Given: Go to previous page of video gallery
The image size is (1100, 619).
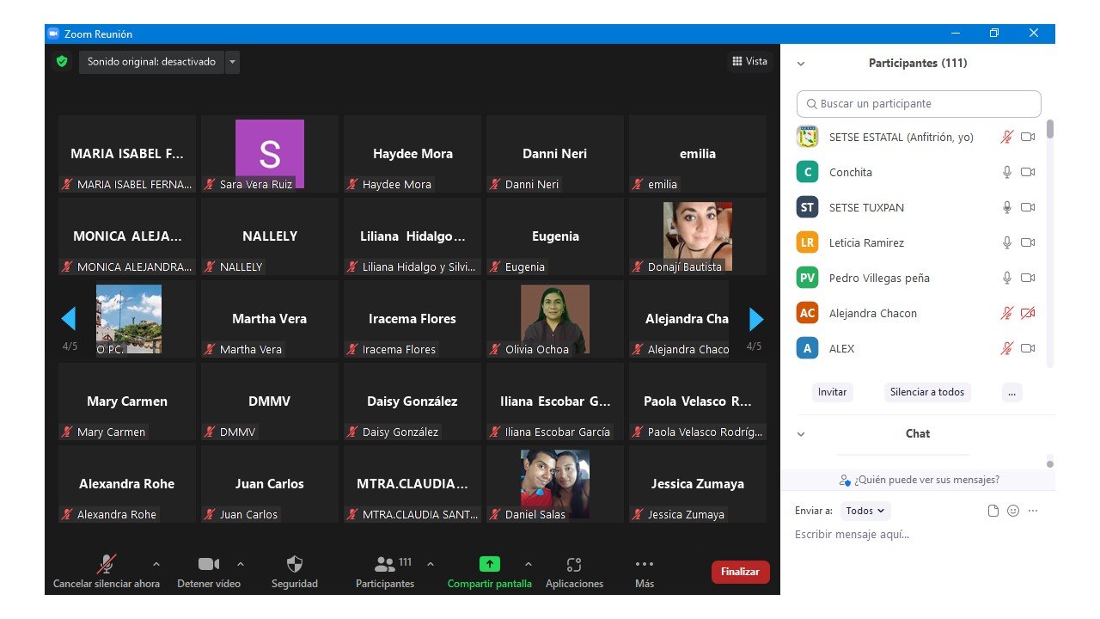Looking at the screenshot, I should (x=69, y=320).
